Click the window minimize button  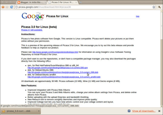click(x=6, y=2)
